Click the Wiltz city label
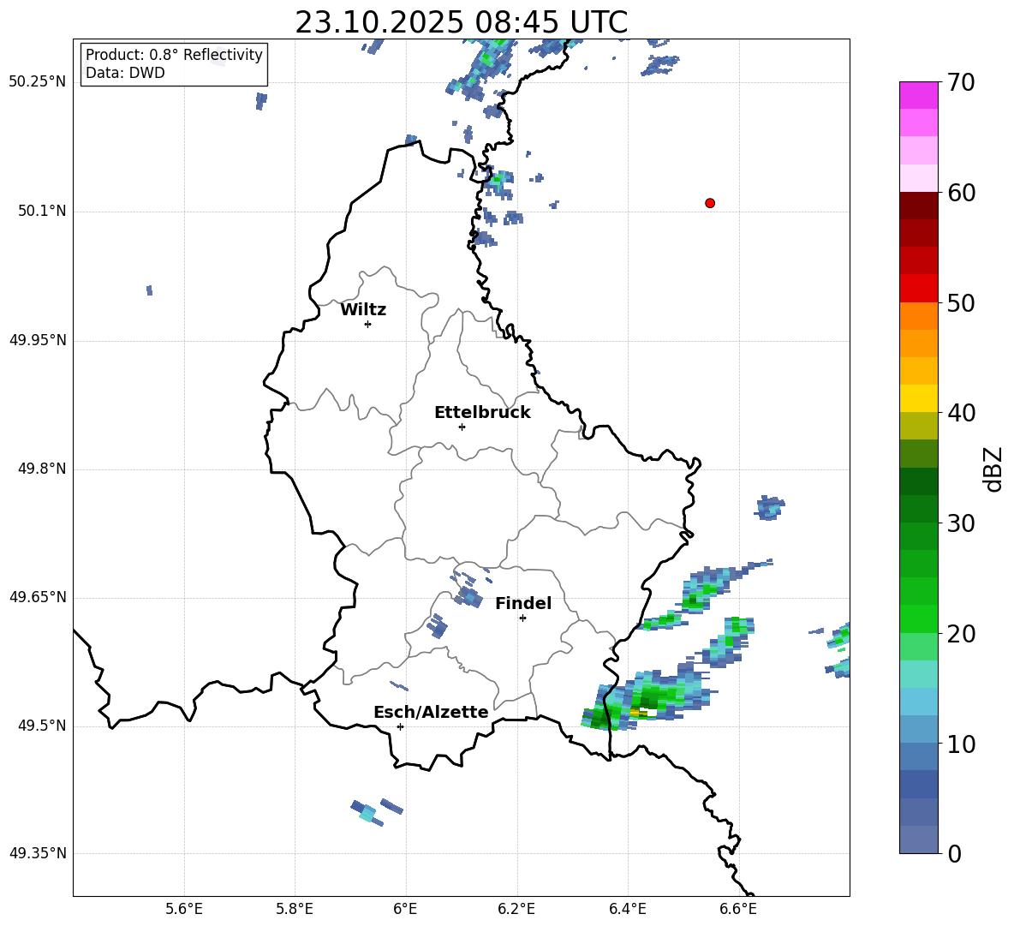 [363, 310]
